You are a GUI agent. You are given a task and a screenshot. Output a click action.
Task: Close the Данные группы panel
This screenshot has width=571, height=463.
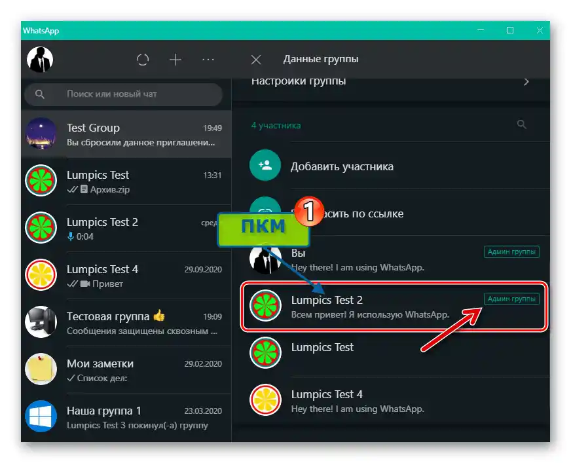coord(256,60)
